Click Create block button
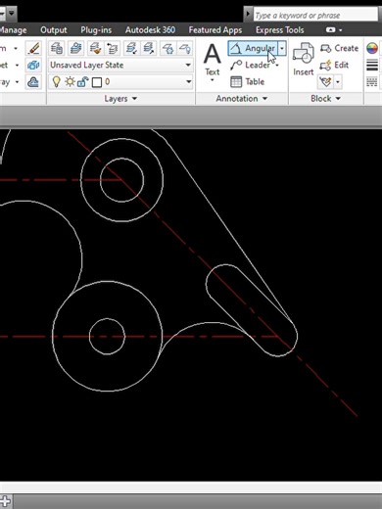The image size is (382, 509). [339, 48]
